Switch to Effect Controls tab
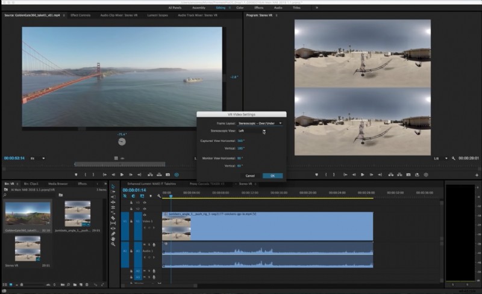This screenshot has height=294, width=482. click(x=81, y=15)
